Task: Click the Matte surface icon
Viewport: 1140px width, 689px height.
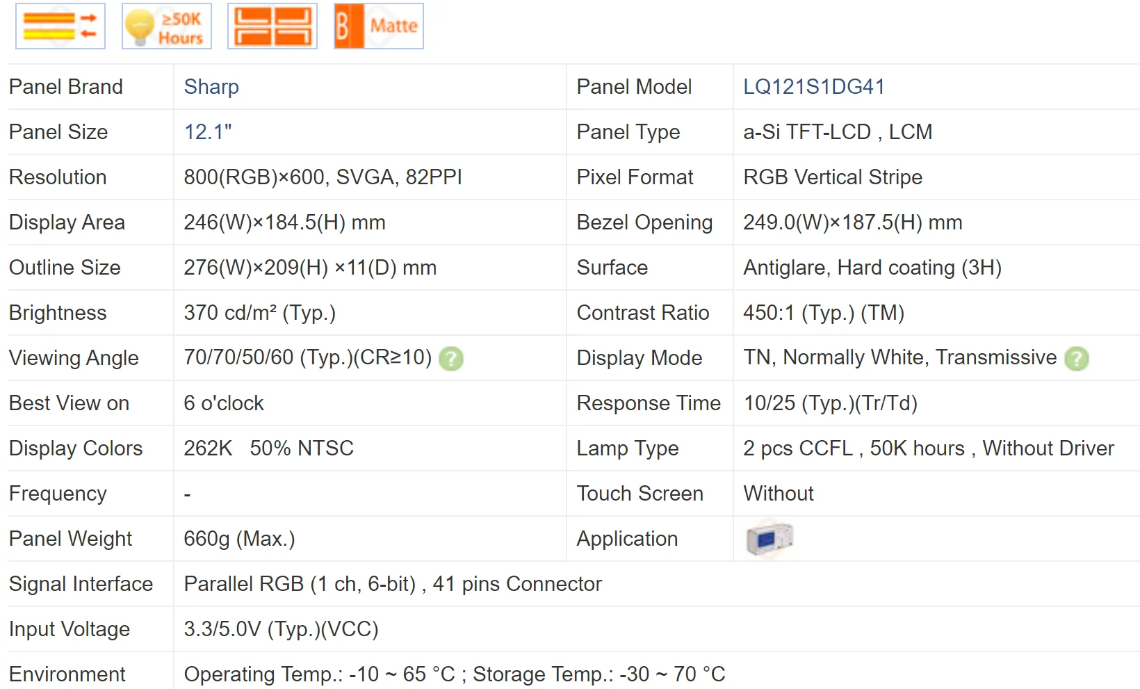Action: tap(379, 26)
